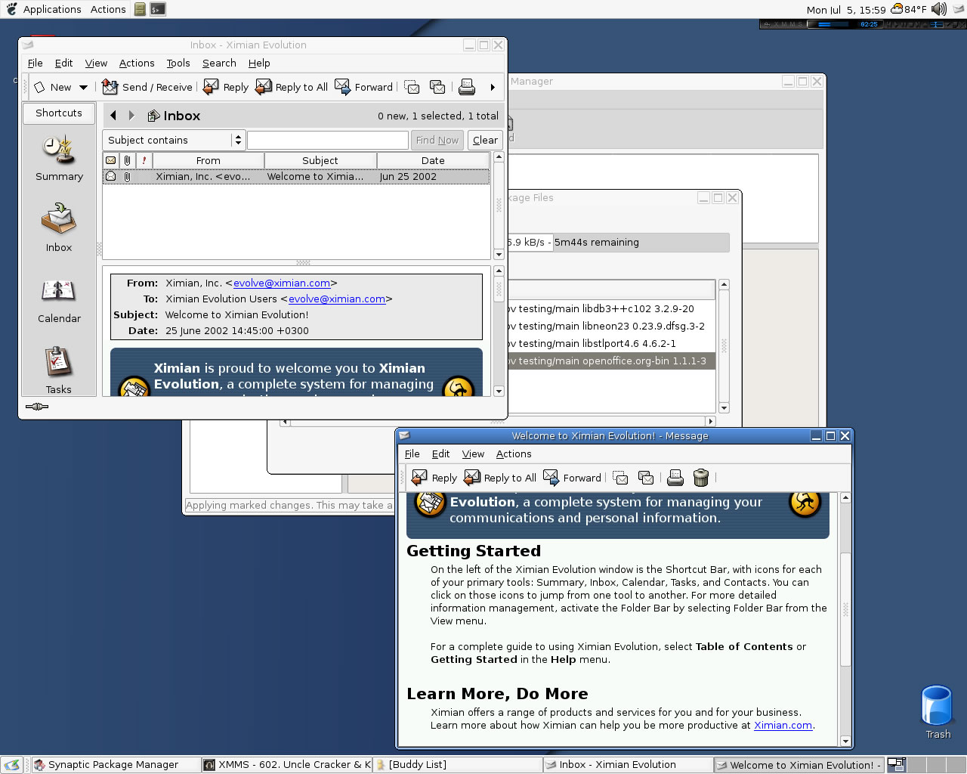This screenshot has height=774, width=967.
Task: Print the message from the Message window
Action: tap(675, 478)
